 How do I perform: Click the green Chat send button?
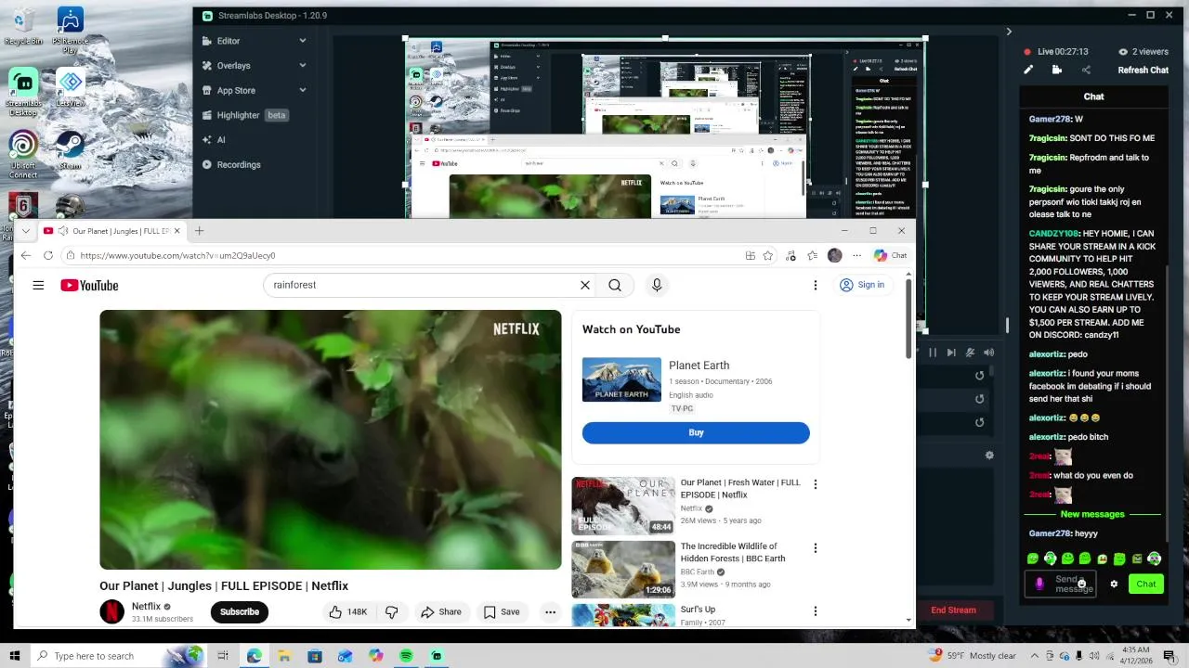1145,584
